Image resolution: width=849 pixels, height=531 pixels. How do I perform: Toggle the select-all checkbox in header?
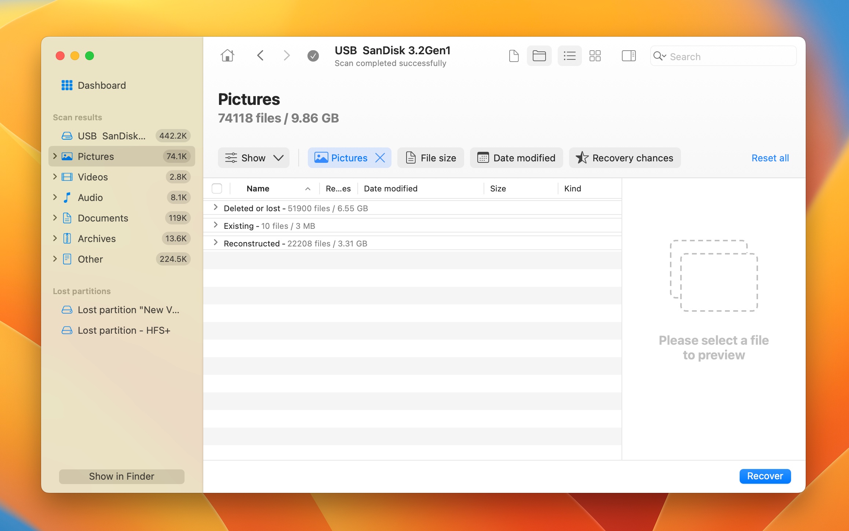point(217,188)
